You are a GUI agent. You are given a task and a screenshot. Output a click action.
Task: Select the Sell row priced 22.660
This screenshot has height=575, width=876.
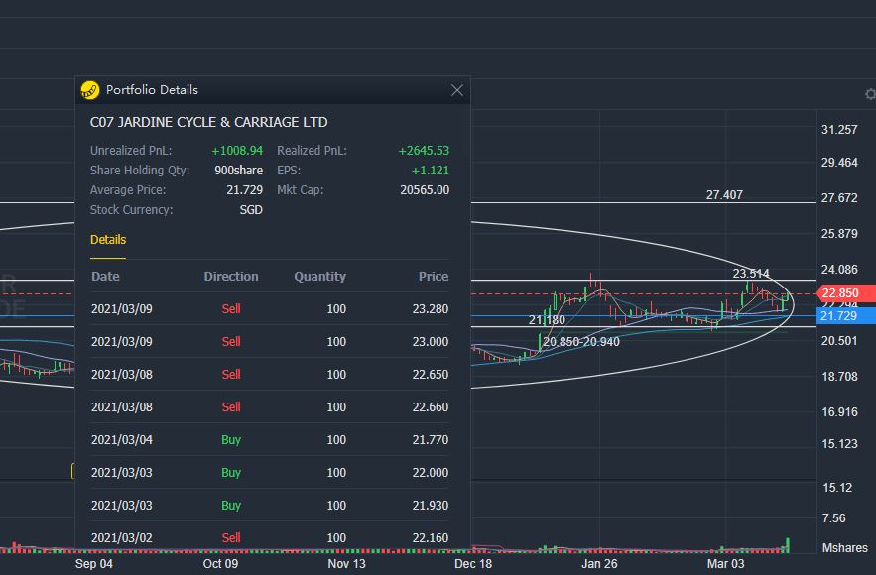click(269, 407)
